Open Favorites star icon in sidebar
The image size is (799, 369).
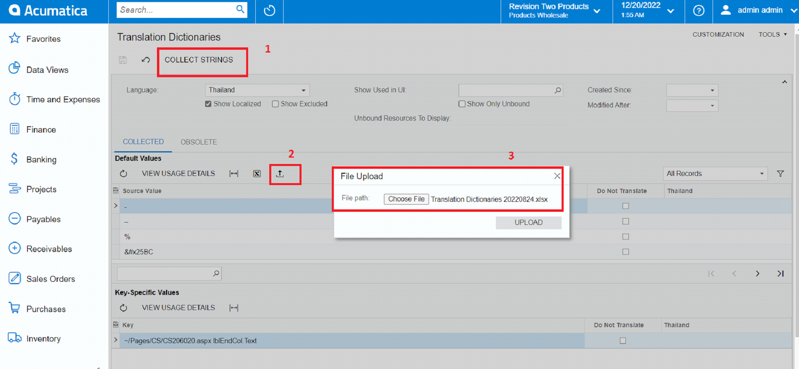click(x=15, y=38)
